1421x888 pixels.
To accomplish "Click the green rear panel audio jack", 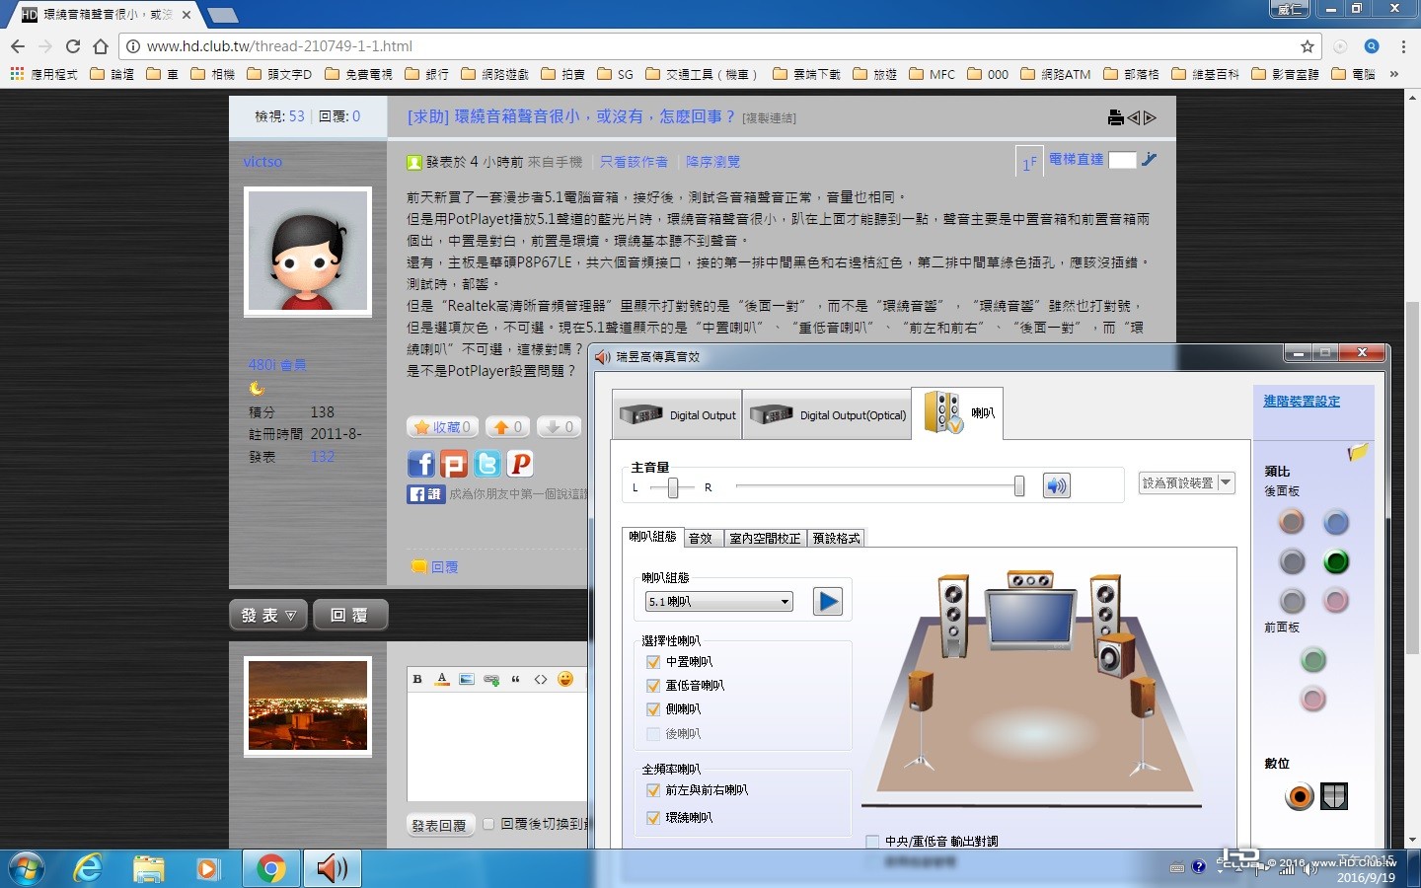I will [1336, 561].
